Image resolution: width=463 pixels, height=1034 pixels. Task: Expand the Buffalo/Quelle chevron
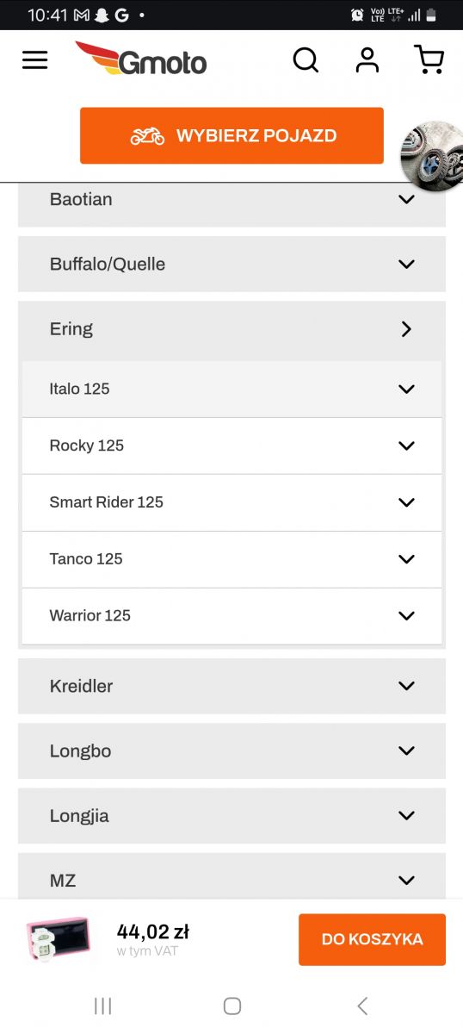tap(406, 264)
